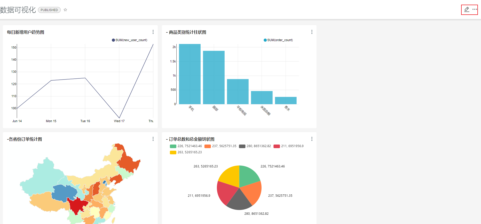
Task: Click the red pie slice
Action: (x=226, y=192)
